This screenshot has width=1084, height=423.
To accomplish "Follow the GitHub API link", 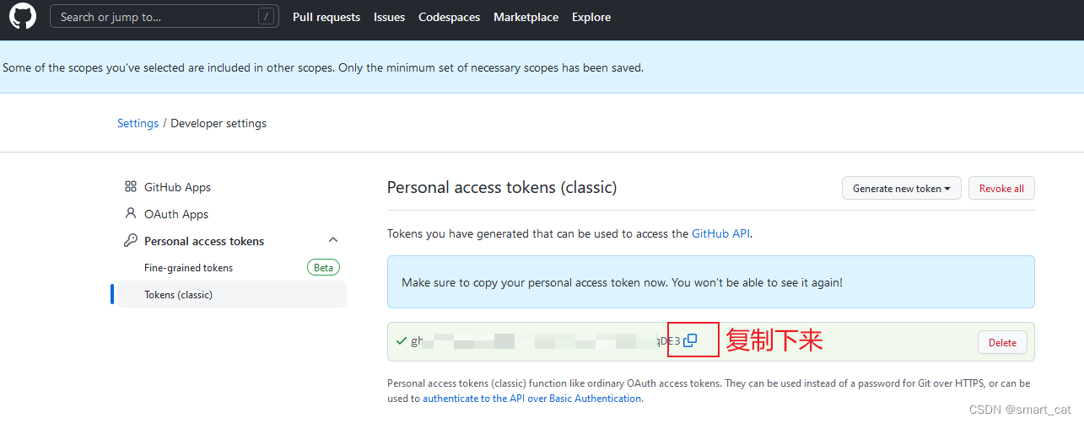I will [x=721, y=233].
